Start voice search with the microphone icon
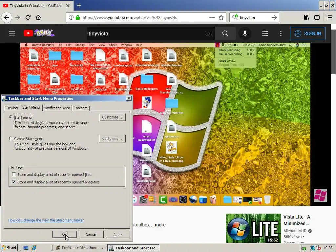 click(245, 33)
